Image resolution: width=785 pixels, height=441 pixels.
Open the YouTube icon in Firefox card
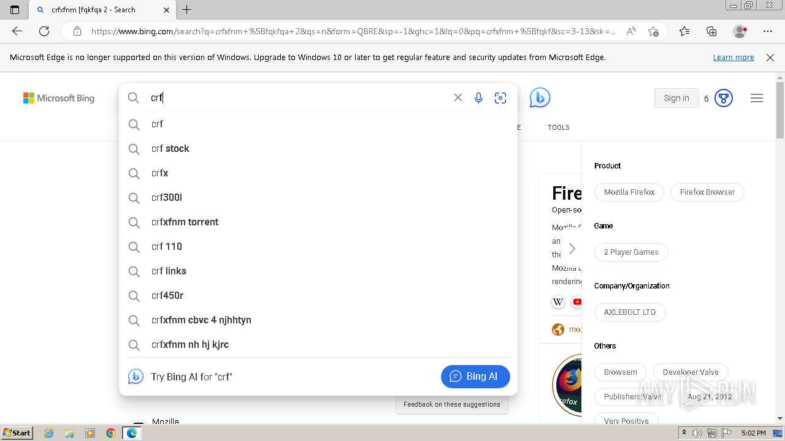click(577, 302)
